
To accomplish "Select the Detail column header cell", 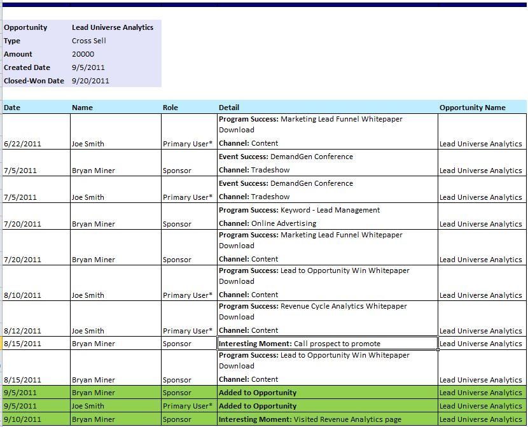I will pyautogui.click(x=229, y=108).
